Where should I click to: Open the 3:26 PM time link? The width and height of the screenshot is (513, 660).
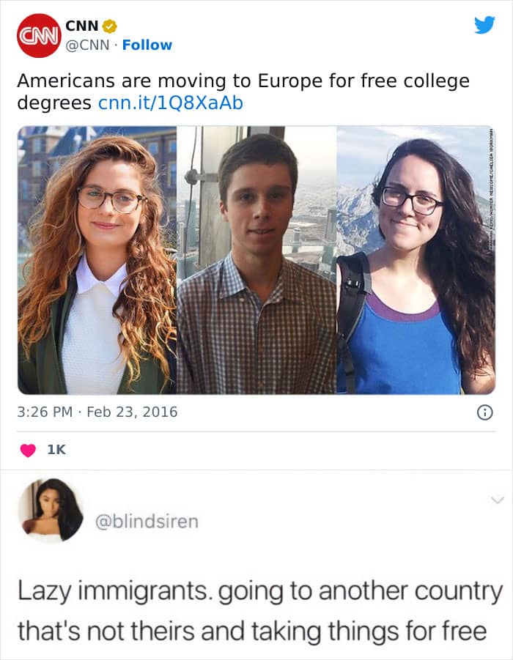(44, 412)
